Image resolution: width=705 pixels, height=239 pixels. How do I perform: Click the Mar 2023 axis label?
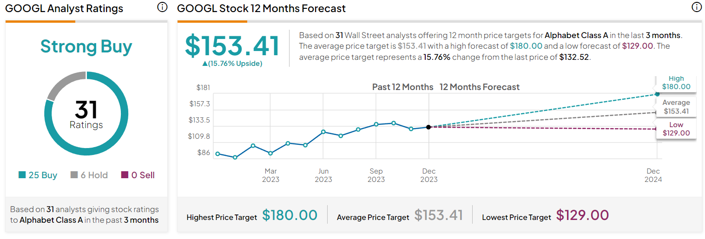pos(270,175)
